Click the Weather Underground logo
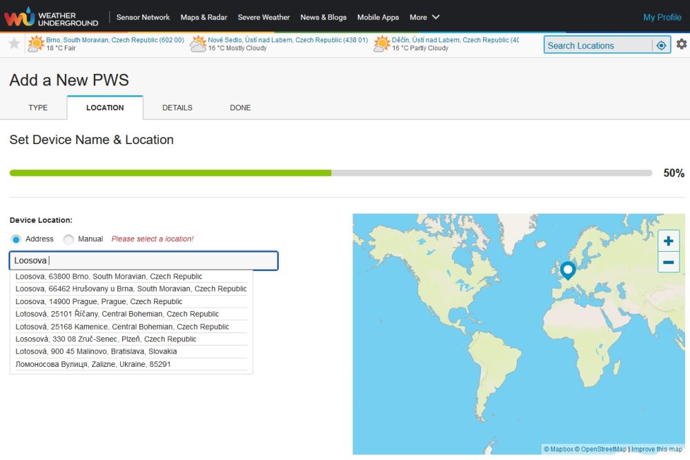The image size is (690, 460). click(x=51, y=17)
